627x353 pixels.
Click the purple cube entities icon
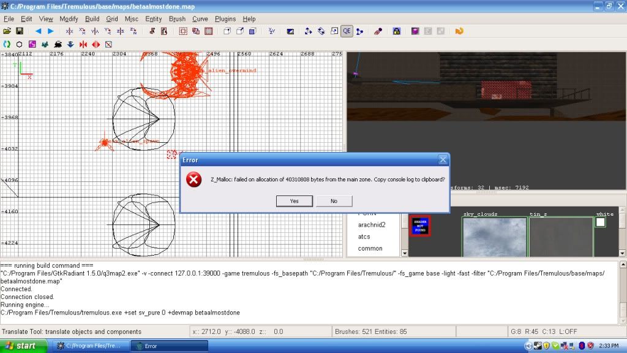click(x=415, y=31)
